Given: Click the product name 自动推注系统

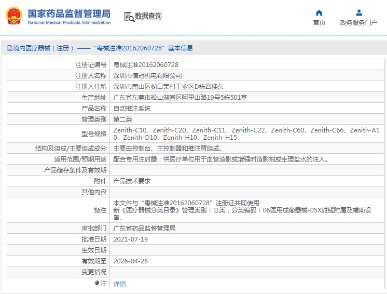Looking at the screenshot, I should pos(132,109).
